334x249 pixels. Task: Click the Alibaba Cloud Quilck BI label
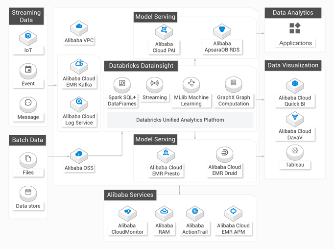pyautogui.click(x=295, y=101)
